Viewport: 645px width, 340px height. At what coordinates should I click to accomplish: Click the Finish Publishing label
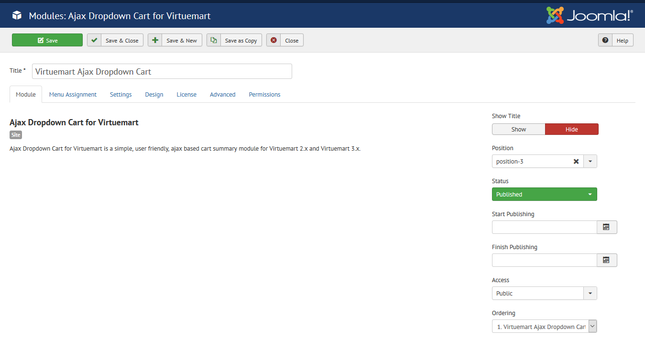[514, 247]
